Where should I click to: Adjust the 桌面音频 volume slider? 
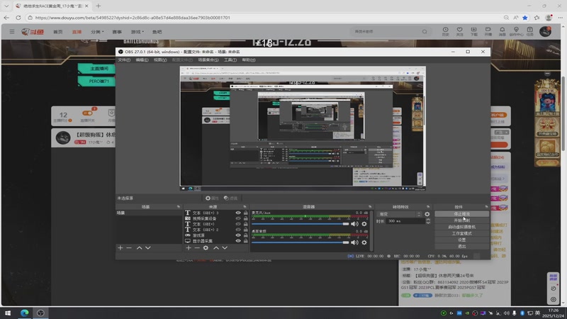click(301, 242)
